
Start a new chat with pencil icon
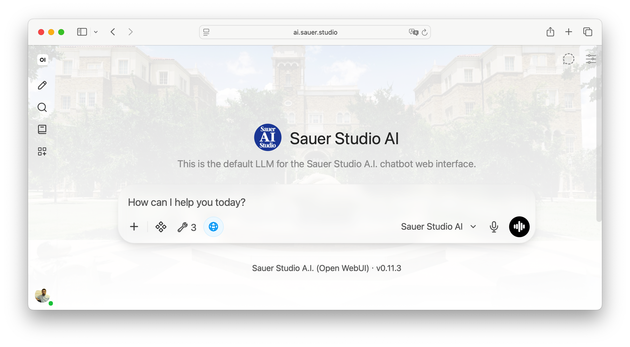[42, 85]
